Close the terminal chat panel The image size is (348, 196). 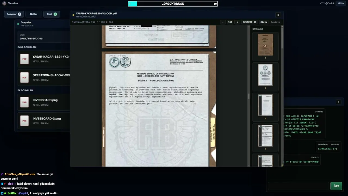pyautogui.click(x=338, y=102)
